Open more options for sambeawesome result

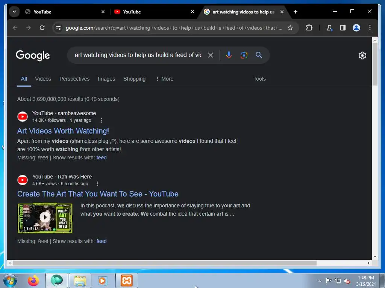point(102,120)
